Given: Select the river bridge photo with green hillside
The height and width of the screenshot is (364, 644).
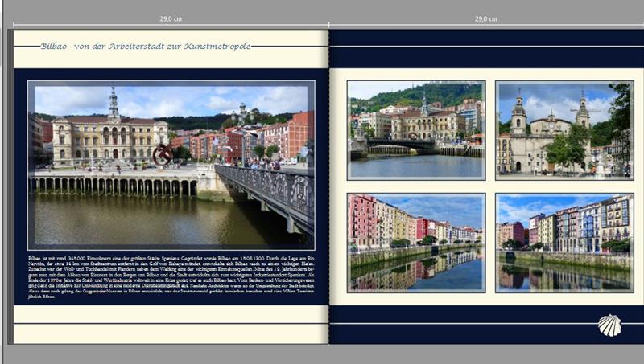Looking at the screenshot, I should click(416, 129).
